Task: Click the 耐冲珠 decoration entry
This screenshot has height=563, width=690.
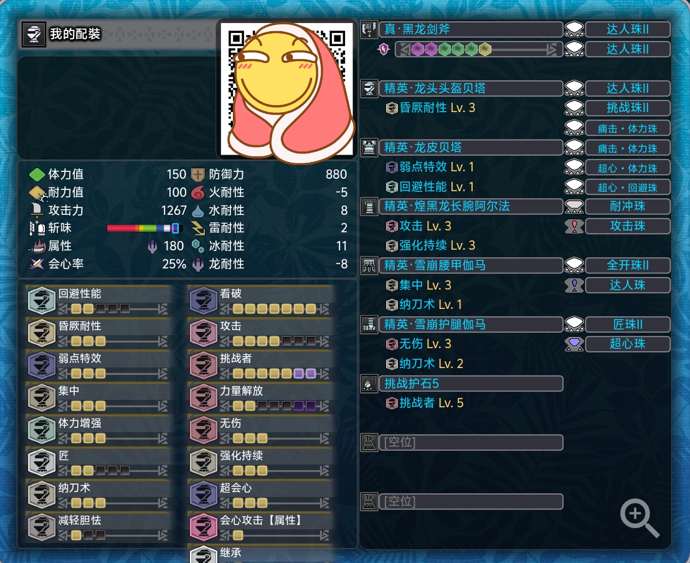Action: [628, 206]
